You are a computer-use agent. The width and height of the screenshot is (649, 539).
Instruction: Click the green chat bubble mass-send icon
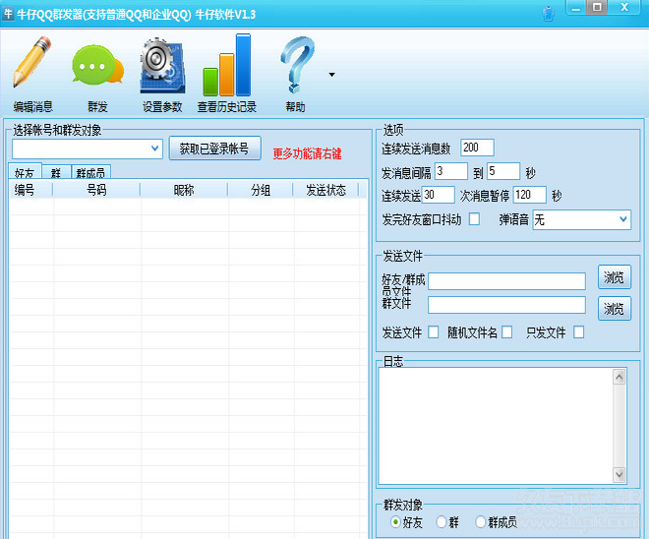click(97, 65)
